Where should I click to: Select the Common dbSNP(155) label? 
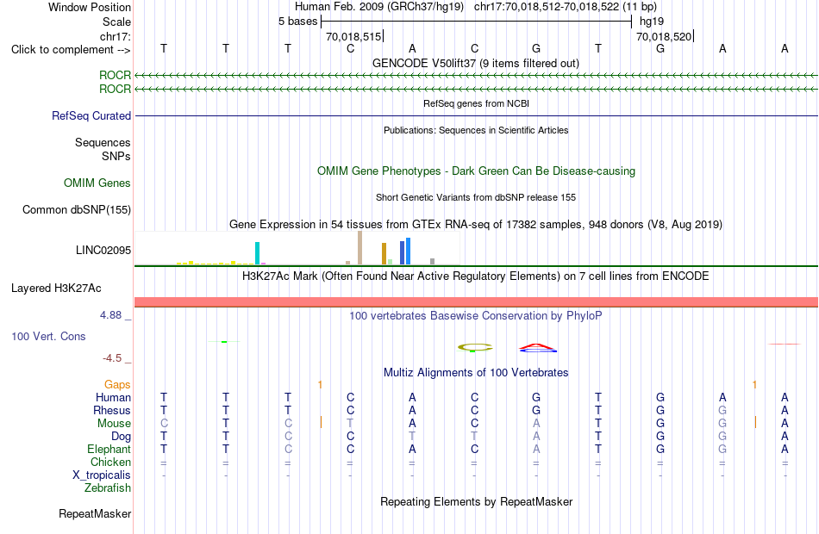tap(77, 210)
